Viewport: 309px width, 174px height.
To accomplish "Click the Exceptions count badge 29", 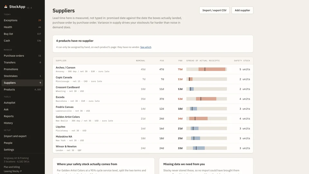I will (40, 20).
